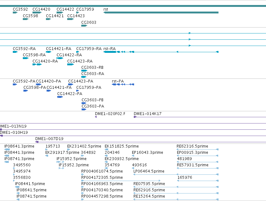The height and width of the screenshot is (201, 266).
Task: Select the CG3603 gene arrow
Action: tap(84, 26)
